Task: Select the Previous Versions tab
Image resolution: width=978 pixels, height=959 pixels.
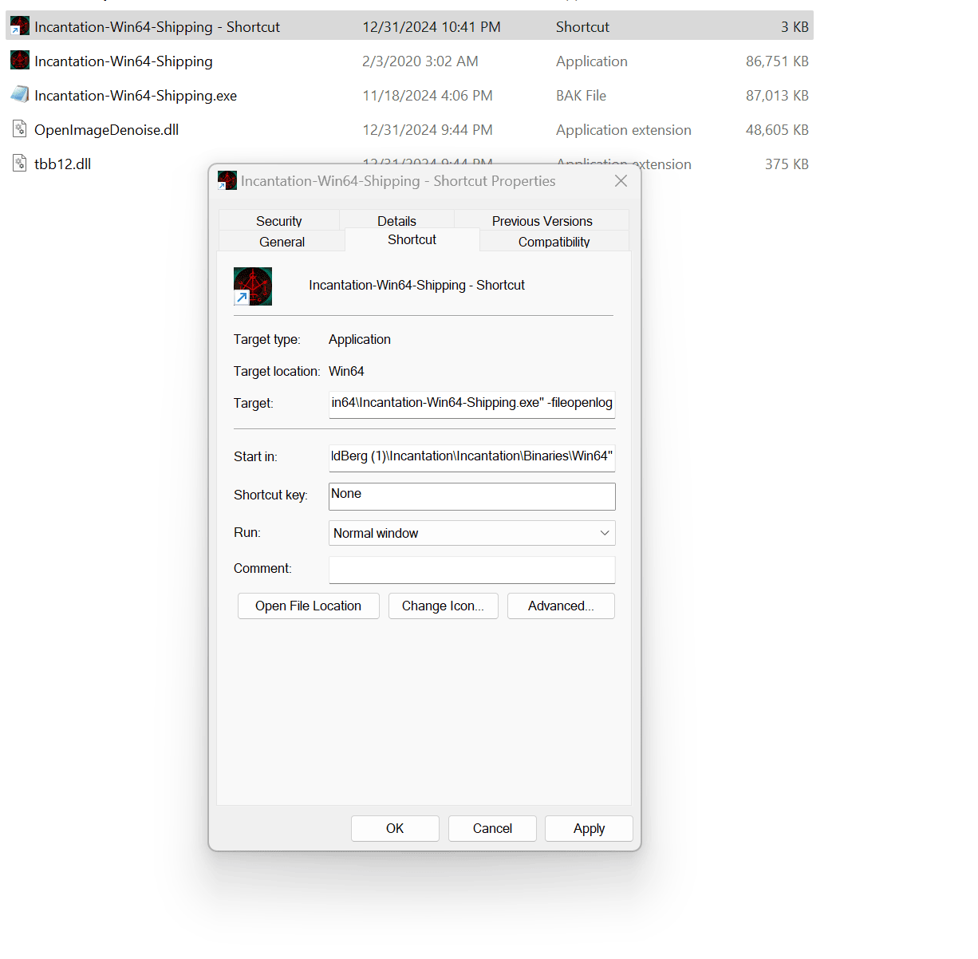Action: coord(542,221)
